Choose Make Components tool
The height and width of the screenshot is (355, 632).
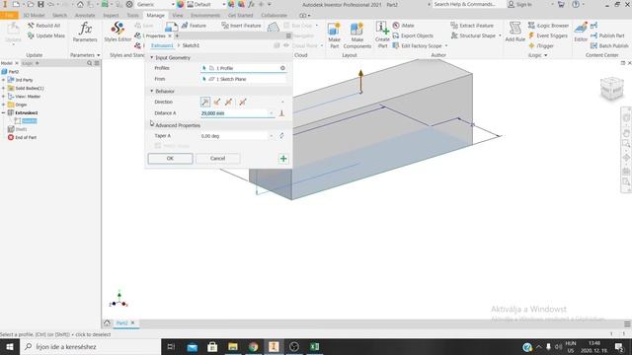pyautogui.click(x=357, y=35)
